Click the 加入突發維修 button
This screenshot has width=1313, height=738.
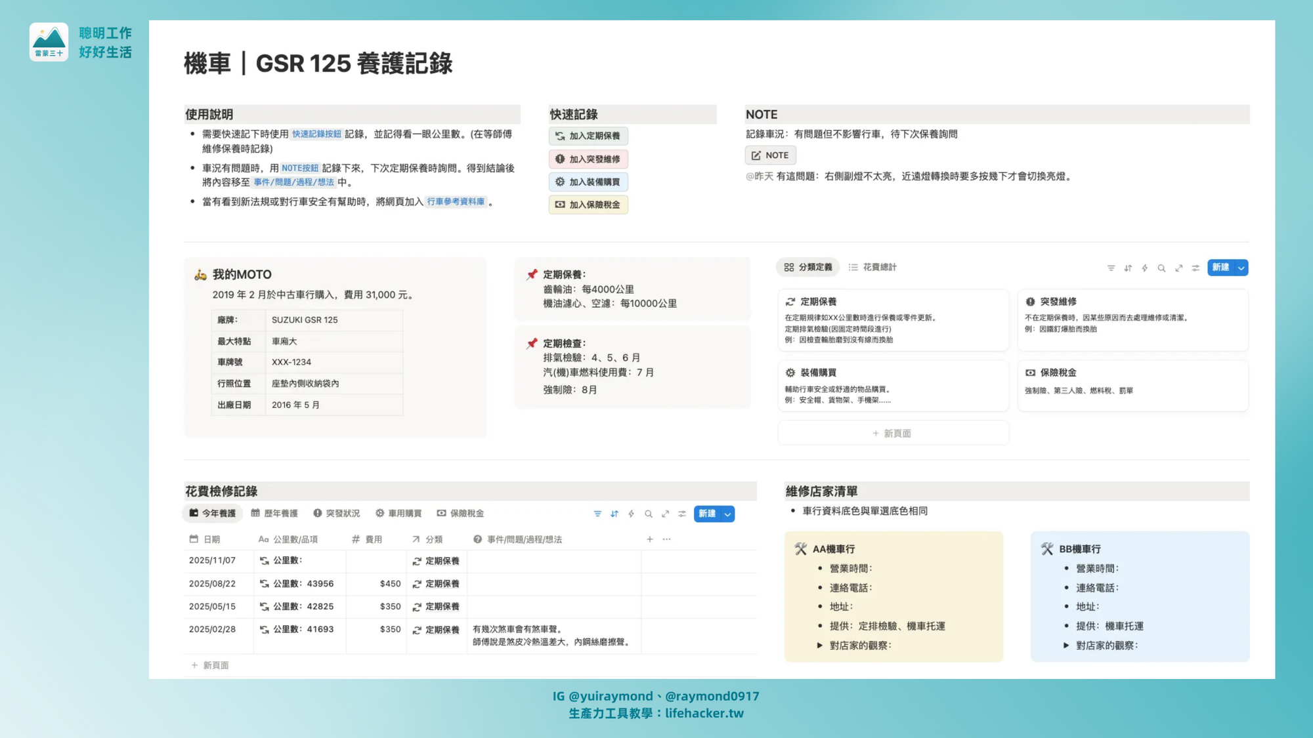point(588,159)
